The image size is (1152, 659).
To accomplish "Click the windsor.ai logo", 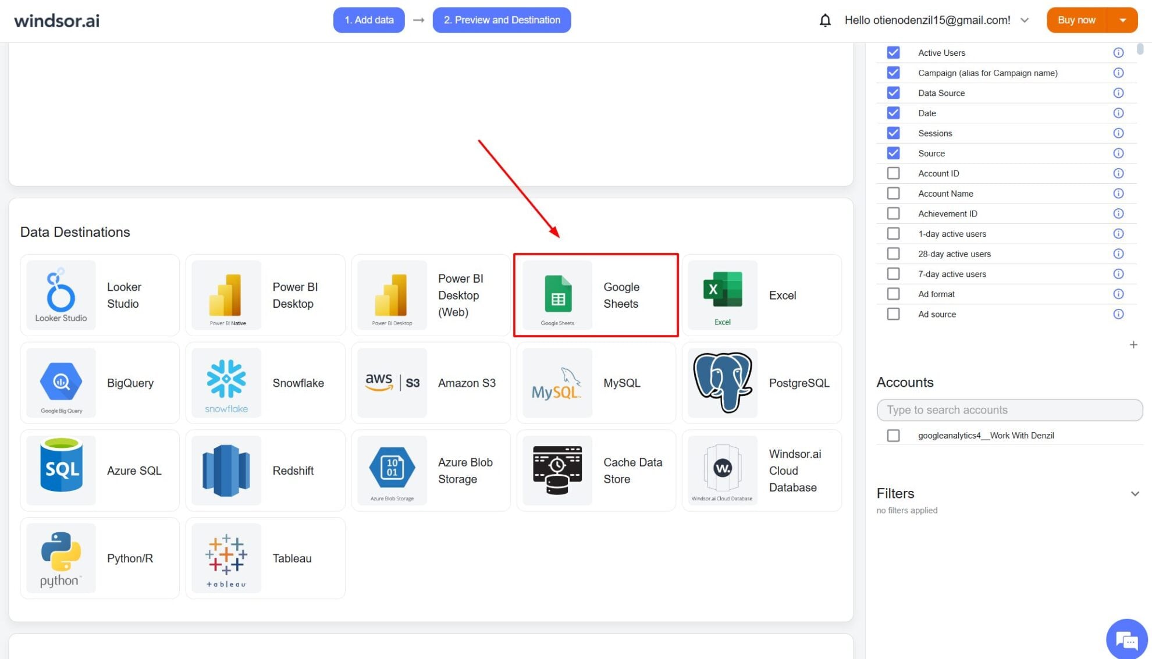I will [x=56, y=20].
